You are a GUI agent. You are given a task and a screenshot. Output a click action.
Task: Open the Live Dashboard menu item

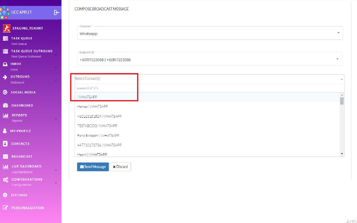[26, 167]
